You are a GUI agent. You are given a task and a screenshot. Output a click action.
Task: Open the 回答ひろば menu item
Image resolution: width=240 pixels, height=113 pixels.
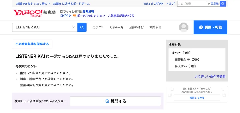click(136, 27)
